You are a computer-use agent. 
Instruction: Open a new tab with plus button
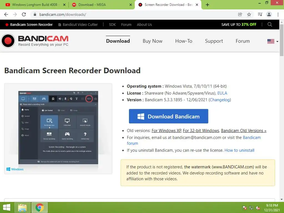pyautogui.click(x=207, y=5)
